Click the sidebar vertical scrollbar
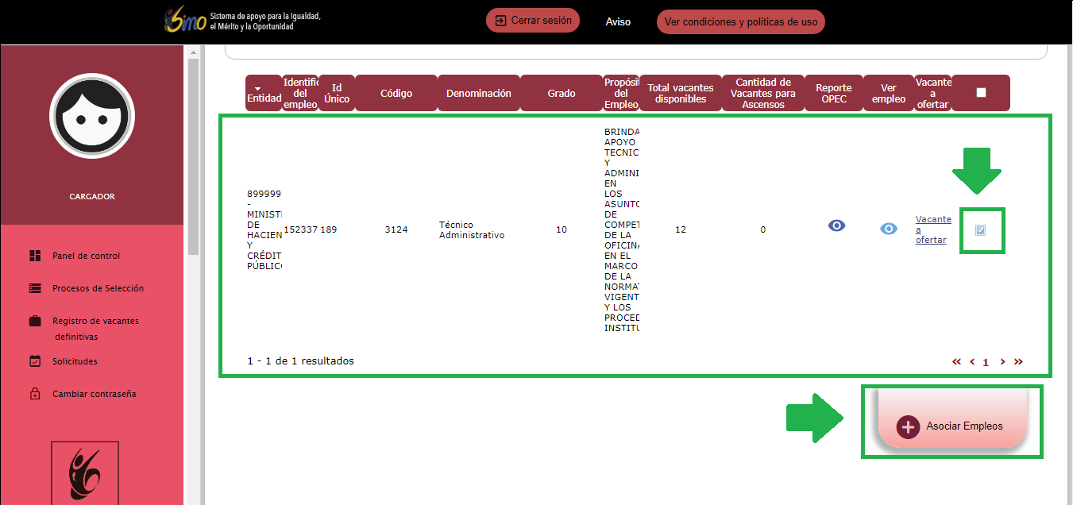The image size is (1073, 505). pyautogui.click(x=192, y=159)
